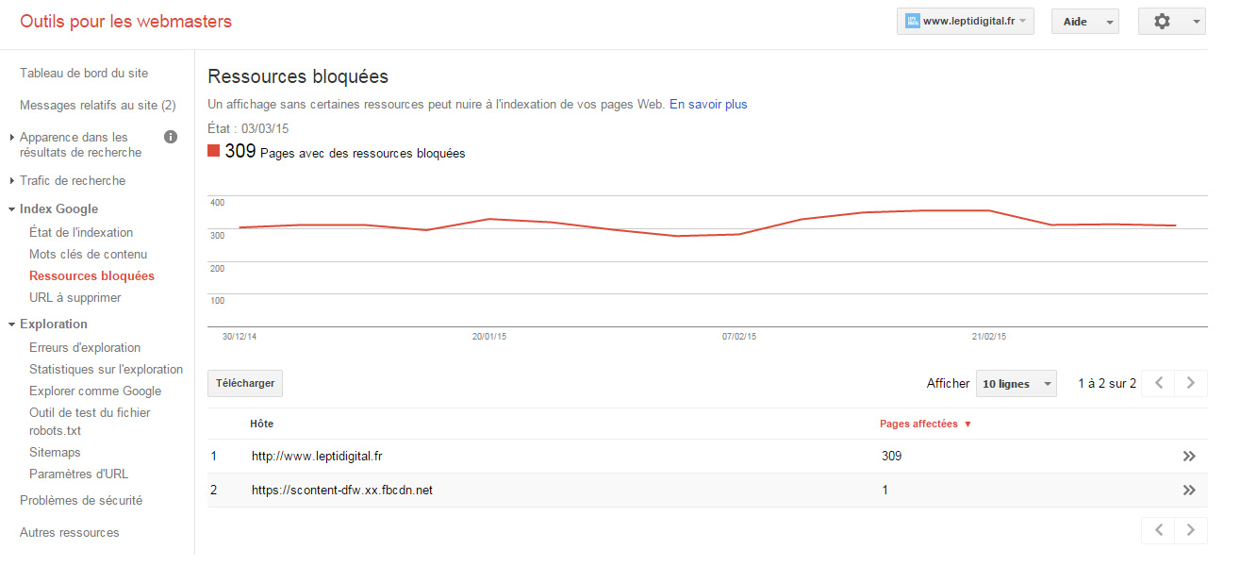This screenshot has height=566, width=1240.
Task: Select Ressources bloquées in sidebar
Action: click(91, 275)
